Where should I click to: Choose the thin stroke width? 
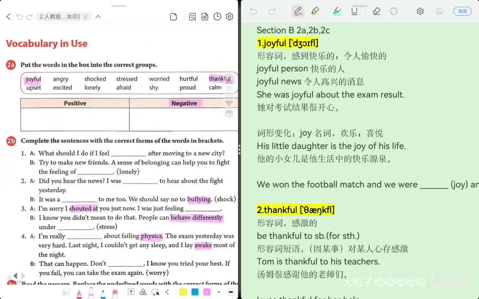tap(219, 292)
